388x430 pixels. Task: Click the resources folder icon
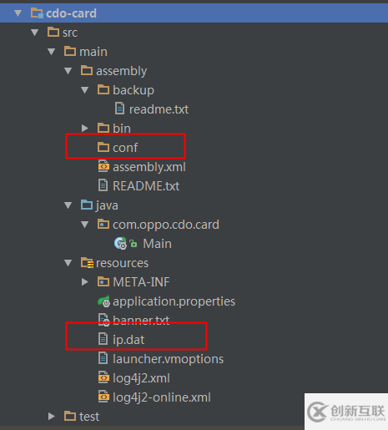[87, 263]
